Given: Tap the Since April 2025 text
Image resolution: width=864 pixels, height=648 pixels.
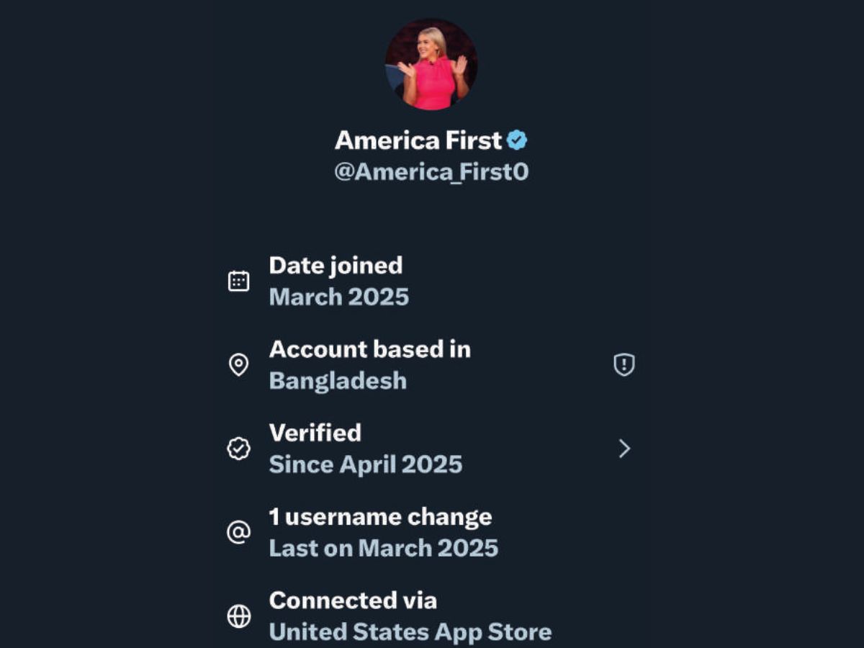Looking at the screenshot, I should [x=365, y=464].
